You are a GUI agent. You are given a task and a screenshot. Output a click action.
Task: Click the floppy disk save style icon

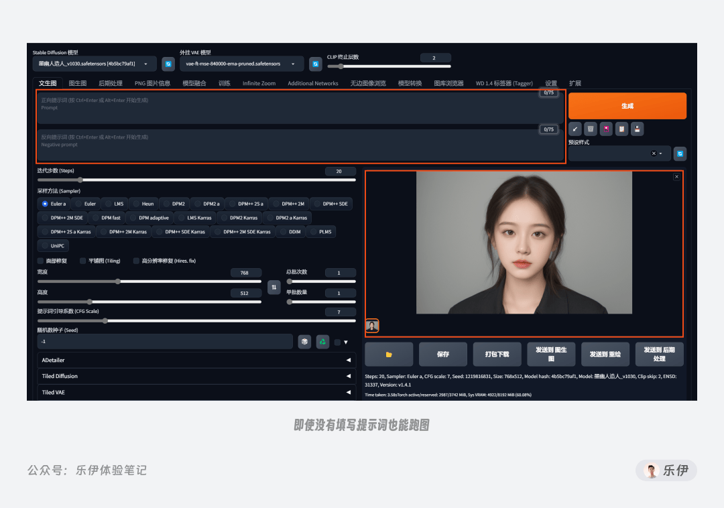638,129
